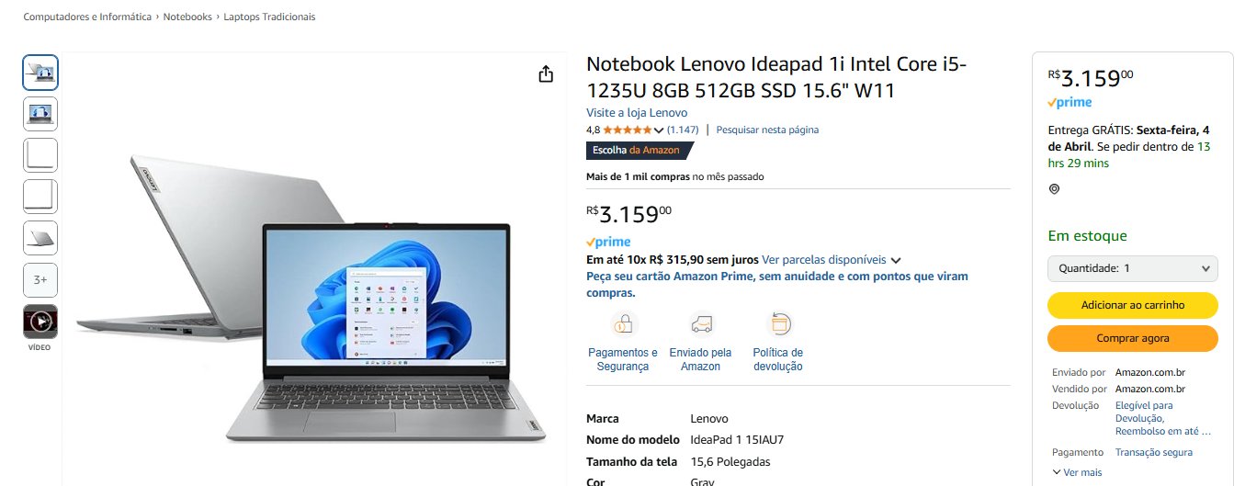Image resolution: width=1245 pixels, height=486 pixels.
Task: Visit the Lenovo store link
Action: tap(637, 112)
